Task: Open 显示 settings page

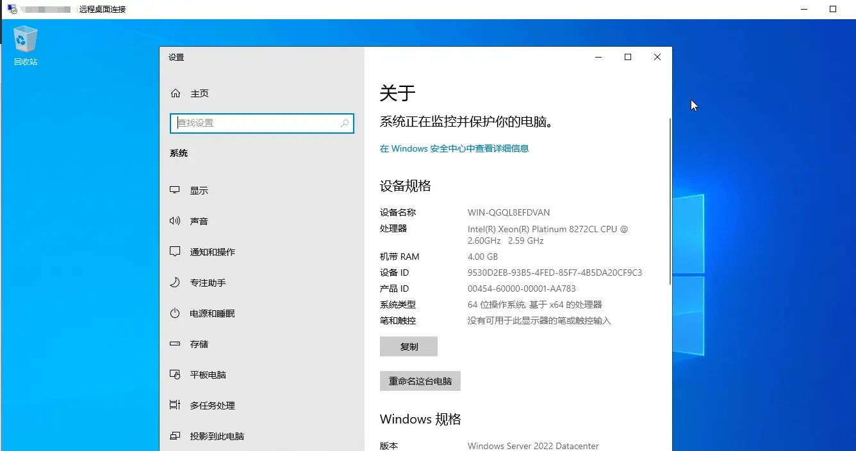Action: [262, 191]
